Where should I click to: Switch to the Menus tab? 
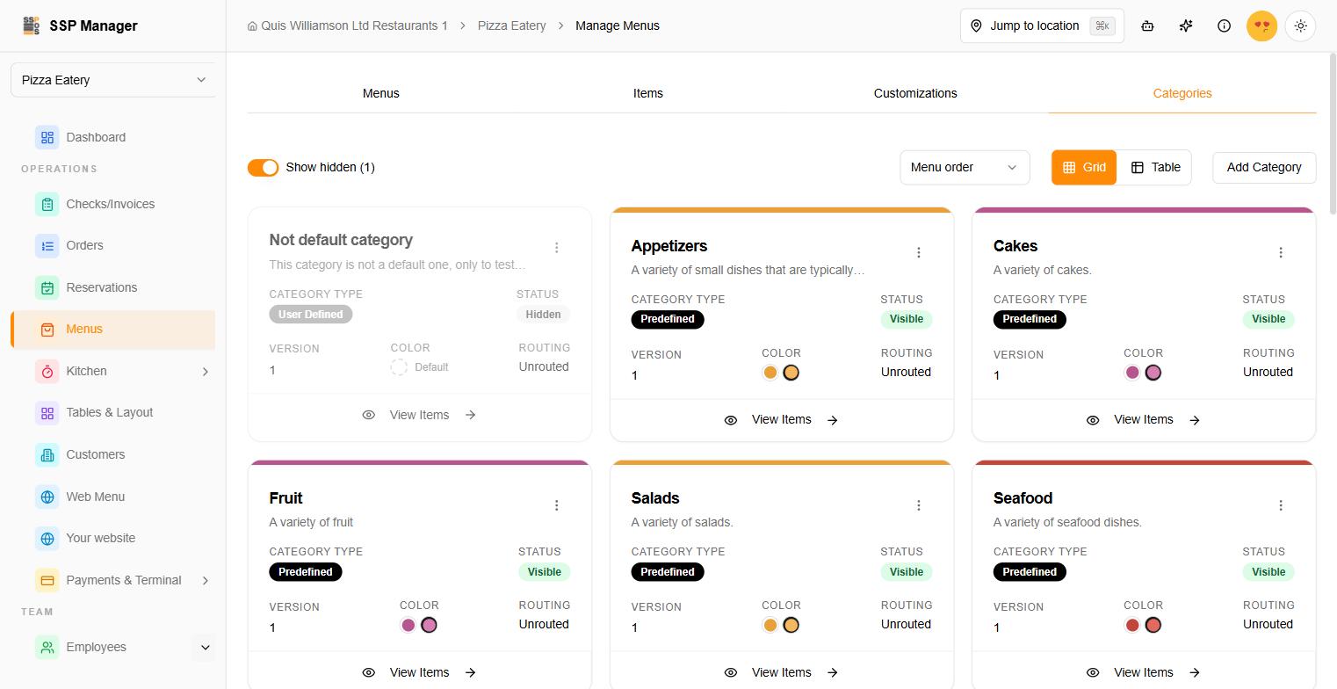tap(381, 93)
